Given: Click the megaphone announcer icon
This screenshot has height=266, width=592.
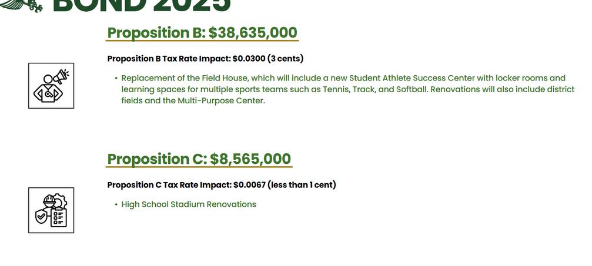Looking at the screenshot, I should [51, 86].
